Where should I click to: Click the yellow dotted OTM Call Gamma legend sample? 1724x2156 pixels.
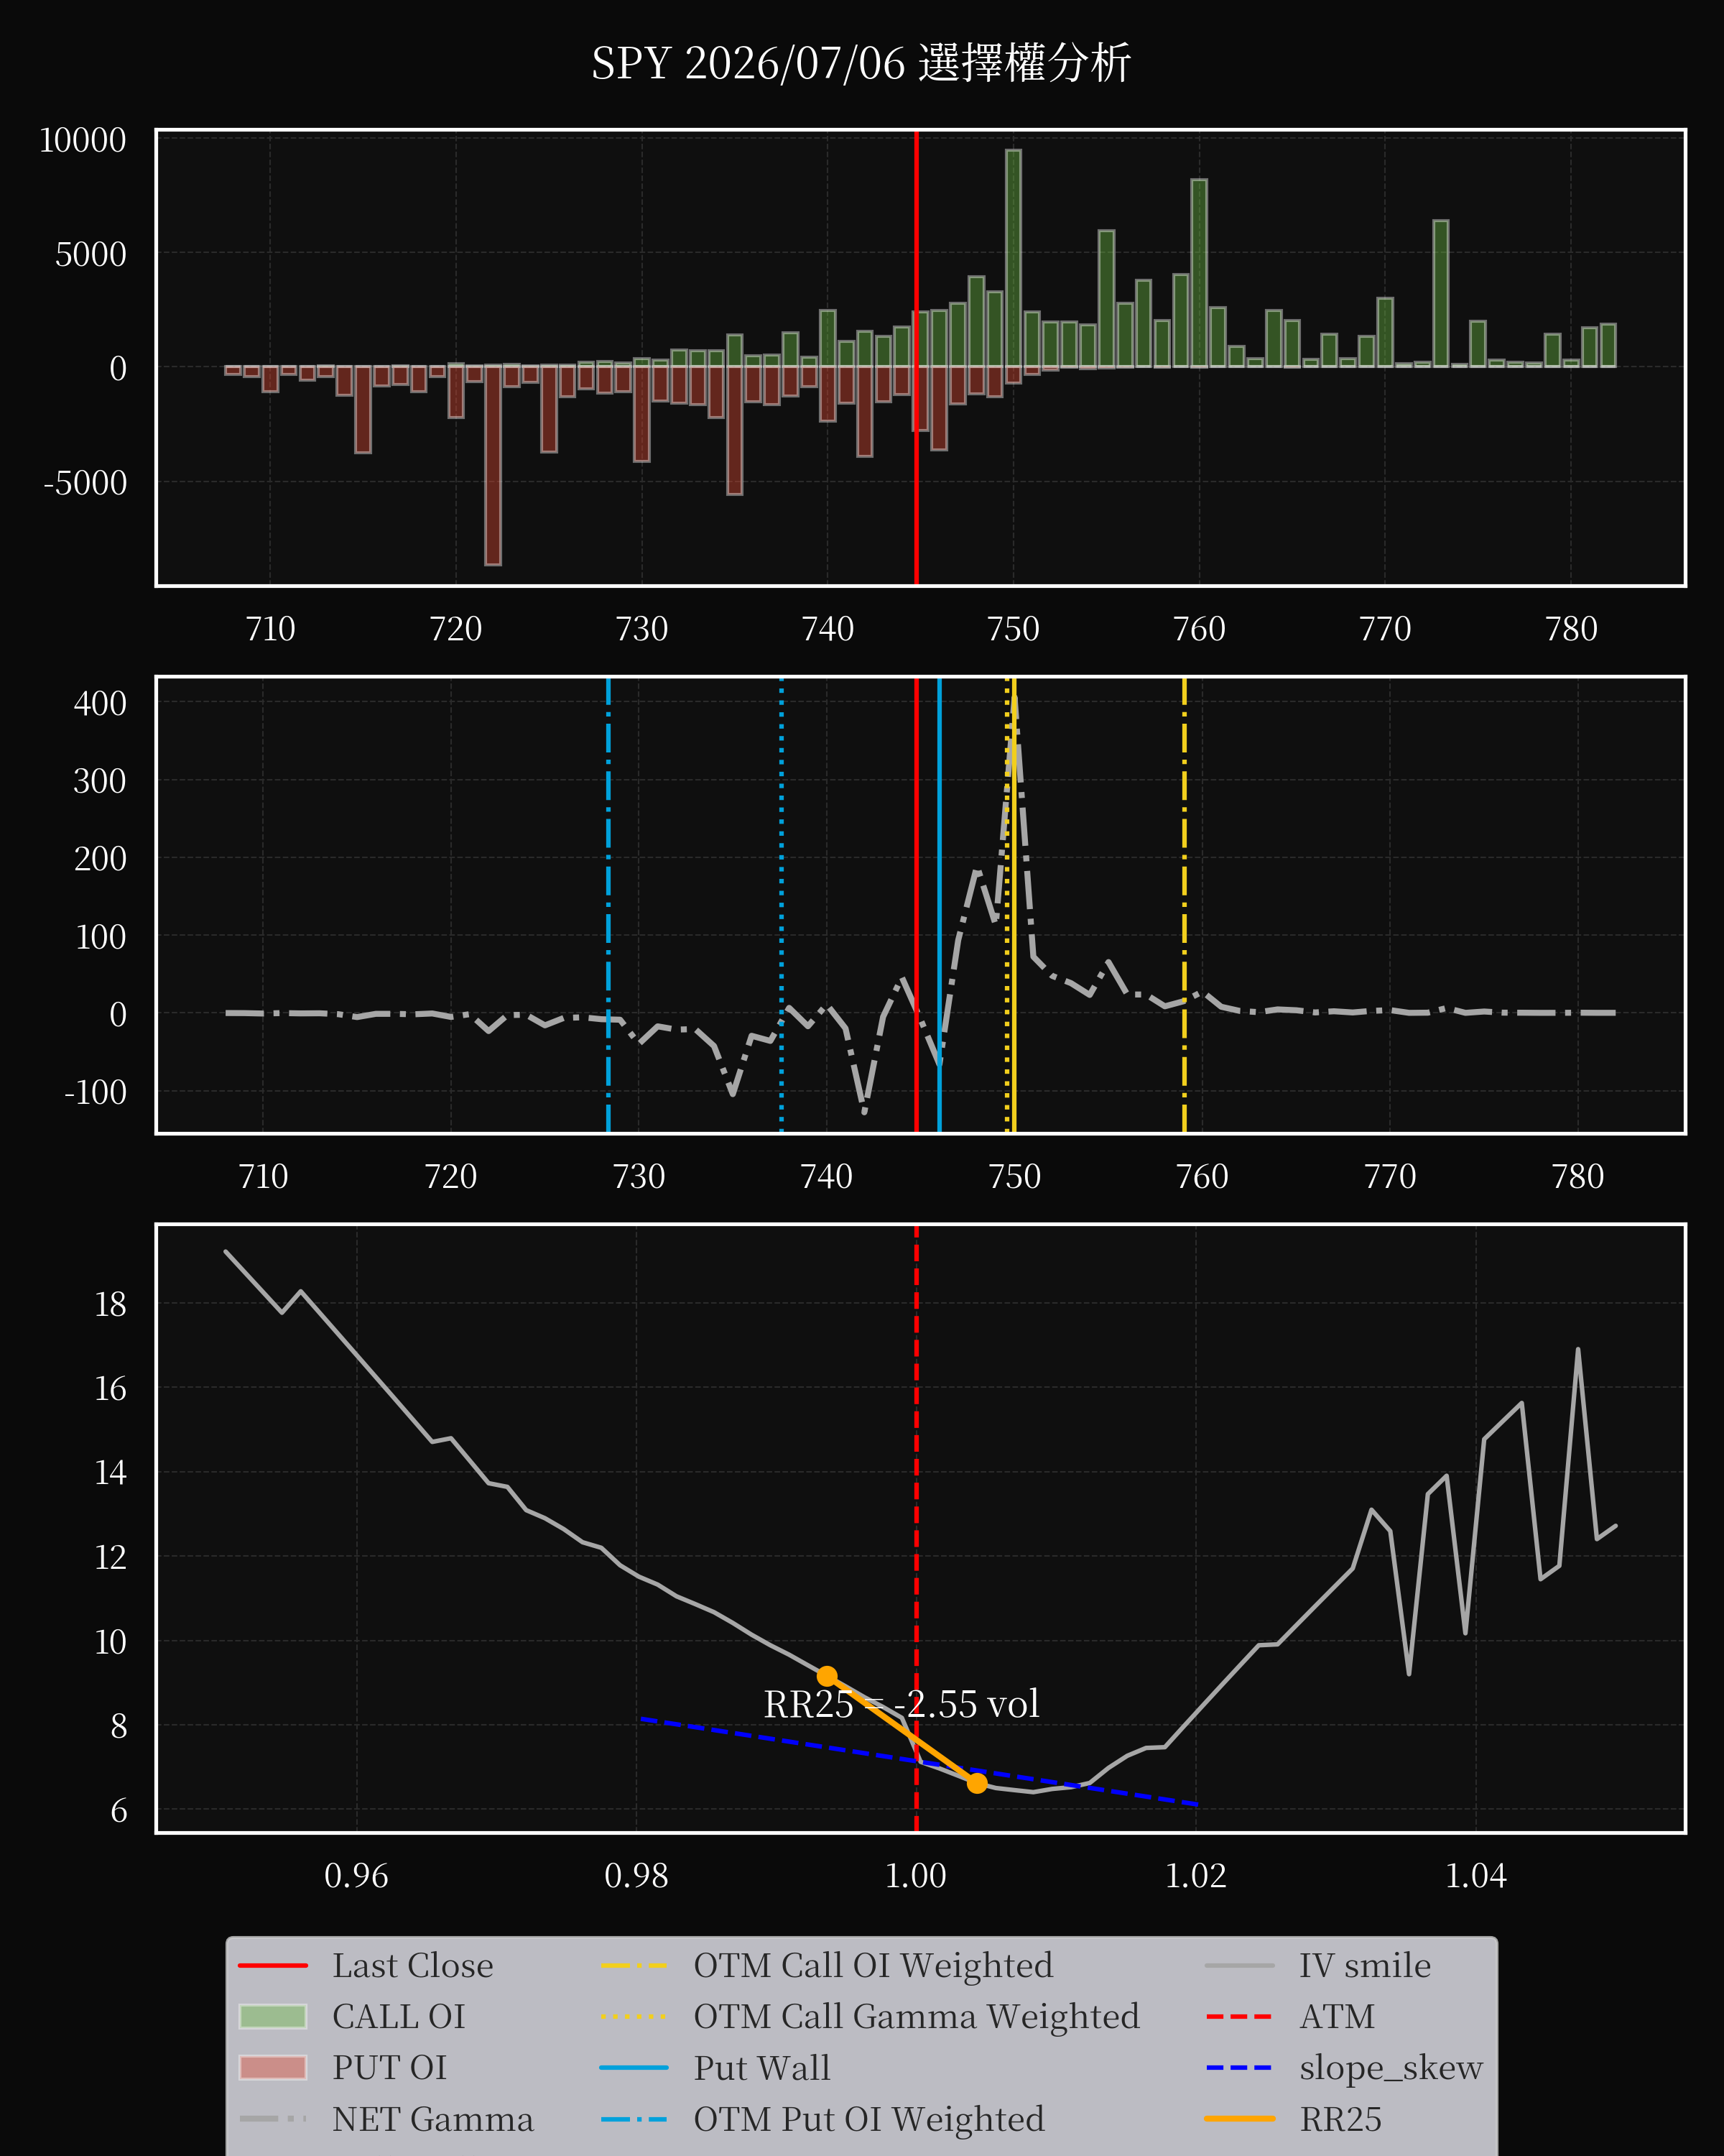click(634, 2017)
